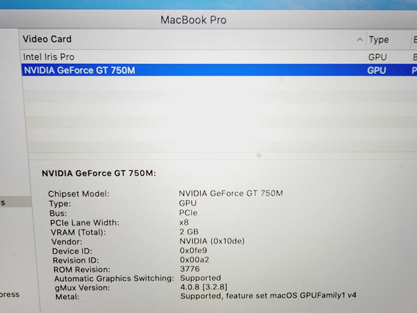Sort by the Video Card column header
Screen dimensions: 417x313
[47, 39]
